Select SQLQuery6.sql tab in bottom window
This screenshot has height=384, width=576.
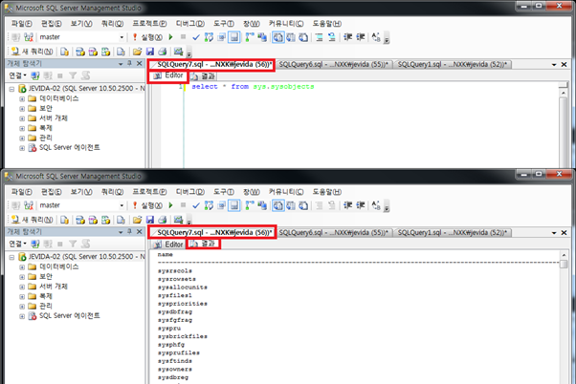[333, 233]
